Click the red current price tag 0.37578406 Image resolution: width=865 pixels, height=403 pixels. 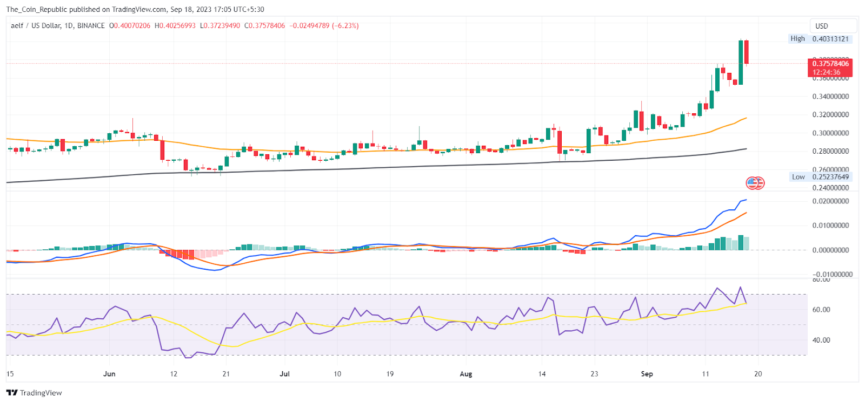830,64
